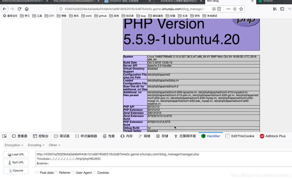Expand the Encryption dropdown in HackBar
Screen dimensions: 292x180
point(14,145)
